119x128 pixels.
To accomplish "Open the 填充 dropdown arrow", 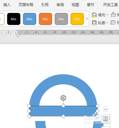I will point(107,15).
